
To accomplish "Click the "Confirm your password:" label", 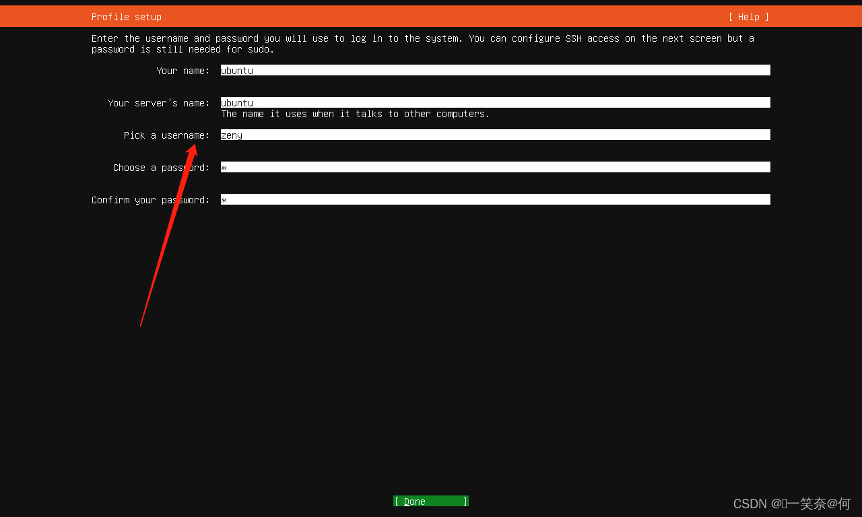I will click(151, 200).
